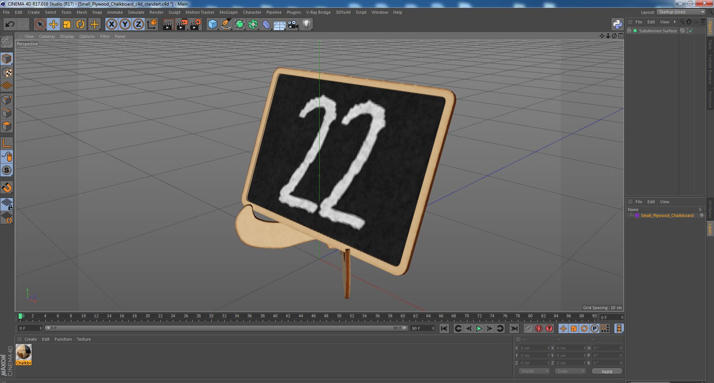Click the X position input field
714x383 pixels.
pos(534,348)
